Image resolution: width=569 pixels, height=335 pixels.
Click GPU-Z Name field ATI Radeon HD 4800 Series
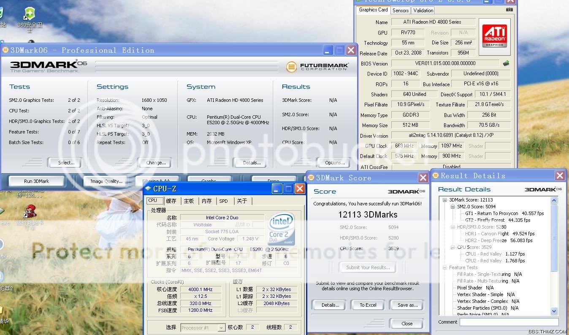click(434, 22)
